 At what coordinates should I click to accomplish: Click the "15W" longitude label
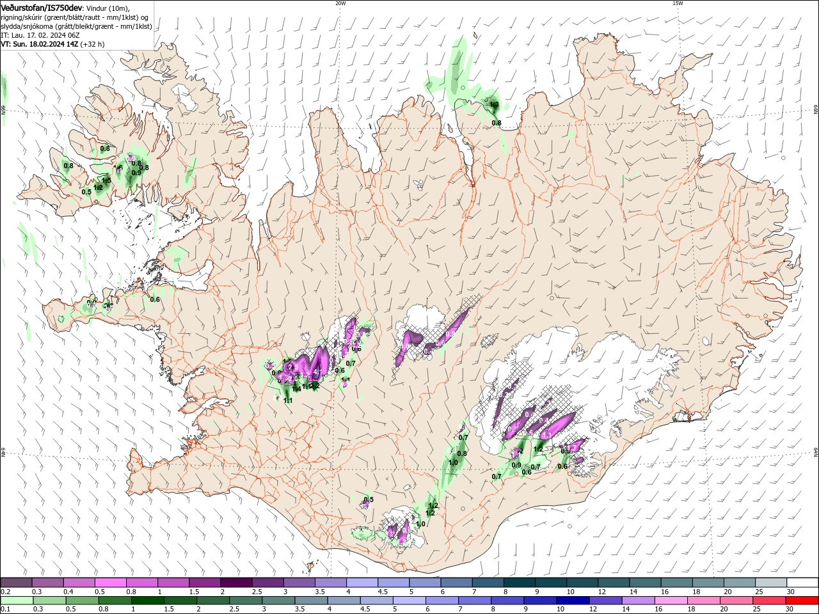[678, 3]
